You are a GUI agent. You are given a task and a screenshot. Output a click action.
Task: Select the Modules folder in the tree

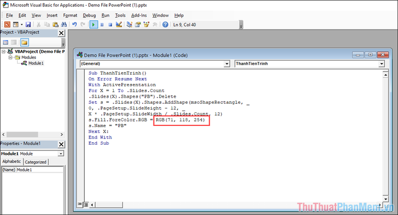pyautogui.click(x=28, y=57)
